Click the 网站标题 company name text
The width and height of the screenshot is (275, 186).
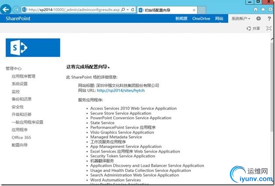click(127, 86)
